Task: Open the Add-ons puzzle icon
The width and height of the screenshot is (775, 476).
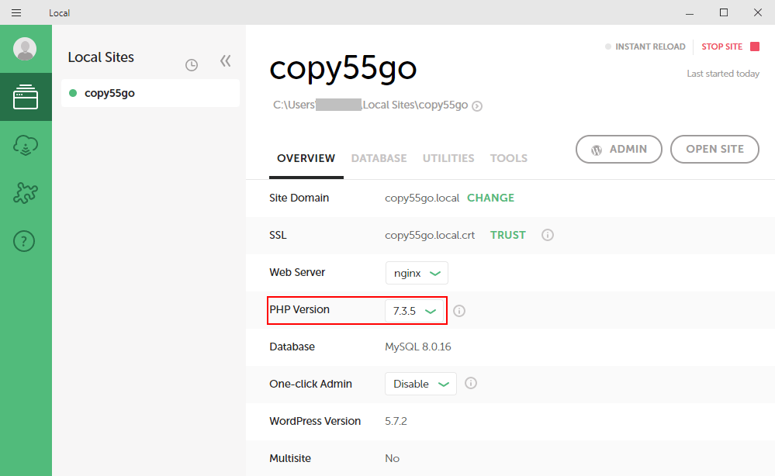Action: click(x=25, y=194)
